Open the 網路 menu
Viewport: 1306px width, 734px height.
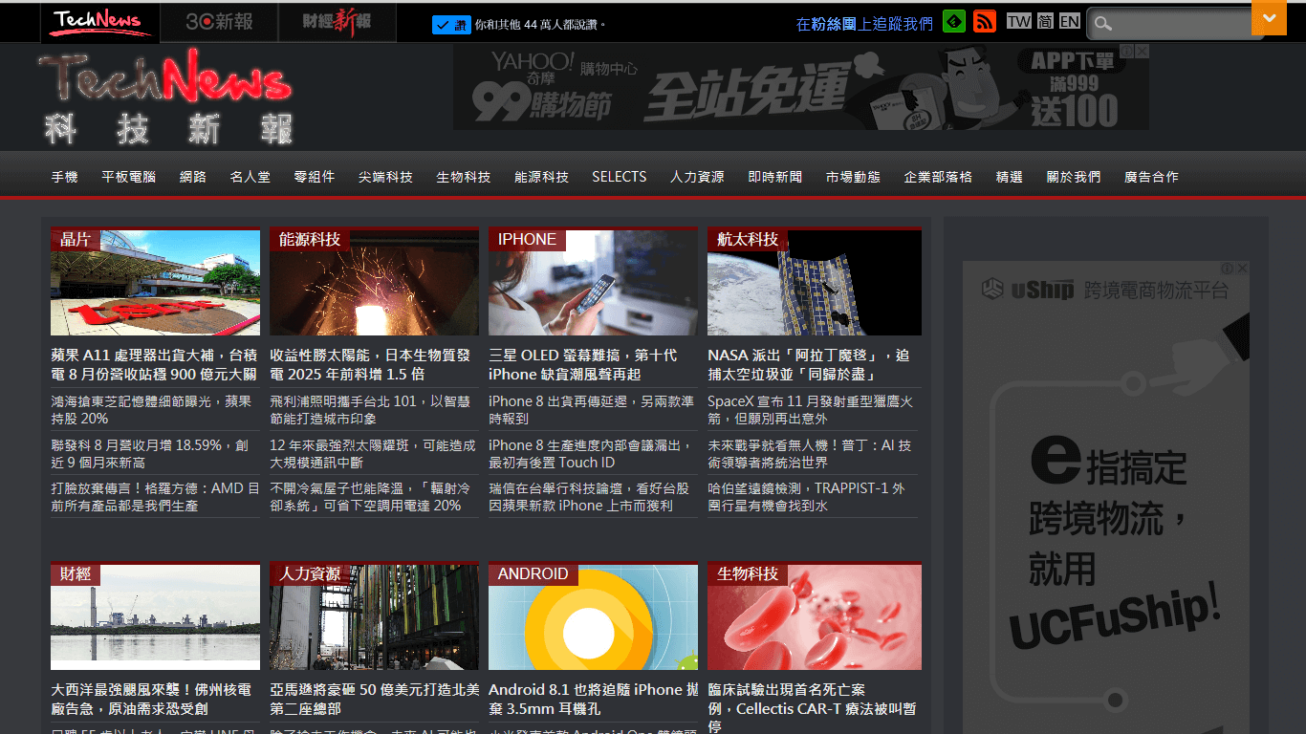192,177
